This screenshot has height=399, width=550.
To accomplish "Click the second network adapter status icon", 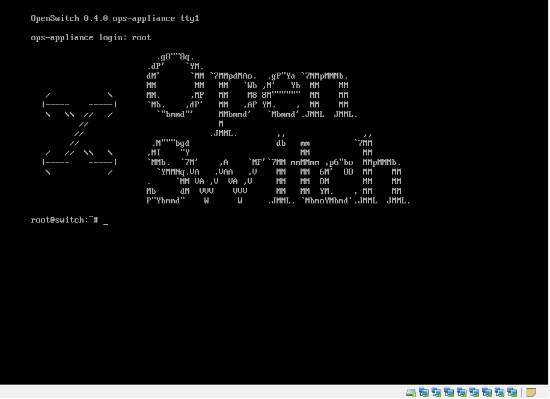I will [x=436, y=392].
